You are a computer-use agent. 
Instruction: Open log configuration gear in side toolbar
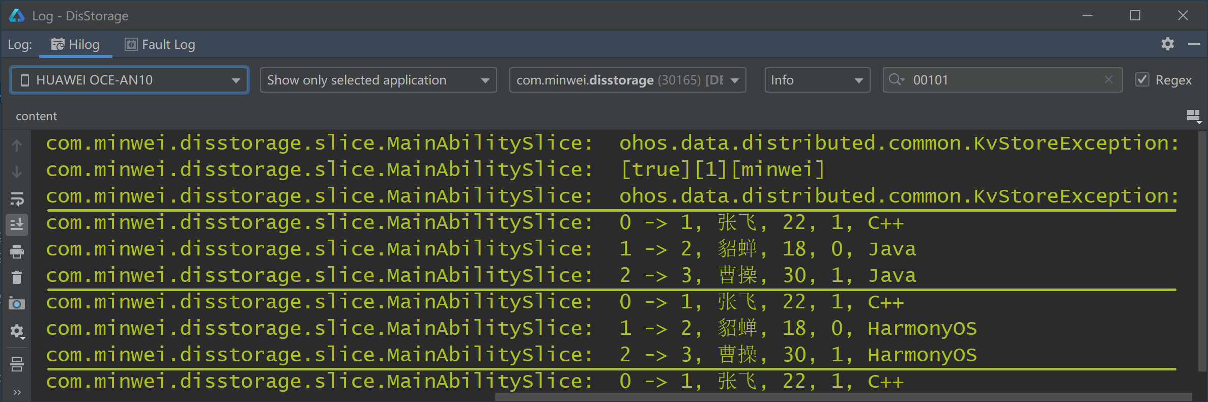click(17, 331)
